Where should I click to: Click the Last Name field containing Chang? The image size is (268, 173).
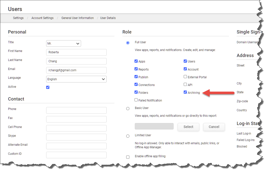tap(76, 61)
